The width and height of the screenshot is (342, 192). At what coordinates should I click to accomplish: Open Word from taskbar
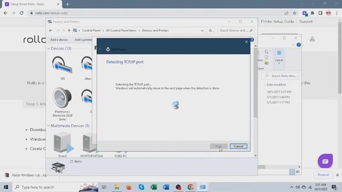pyautogui.click(x=166, y=187)
